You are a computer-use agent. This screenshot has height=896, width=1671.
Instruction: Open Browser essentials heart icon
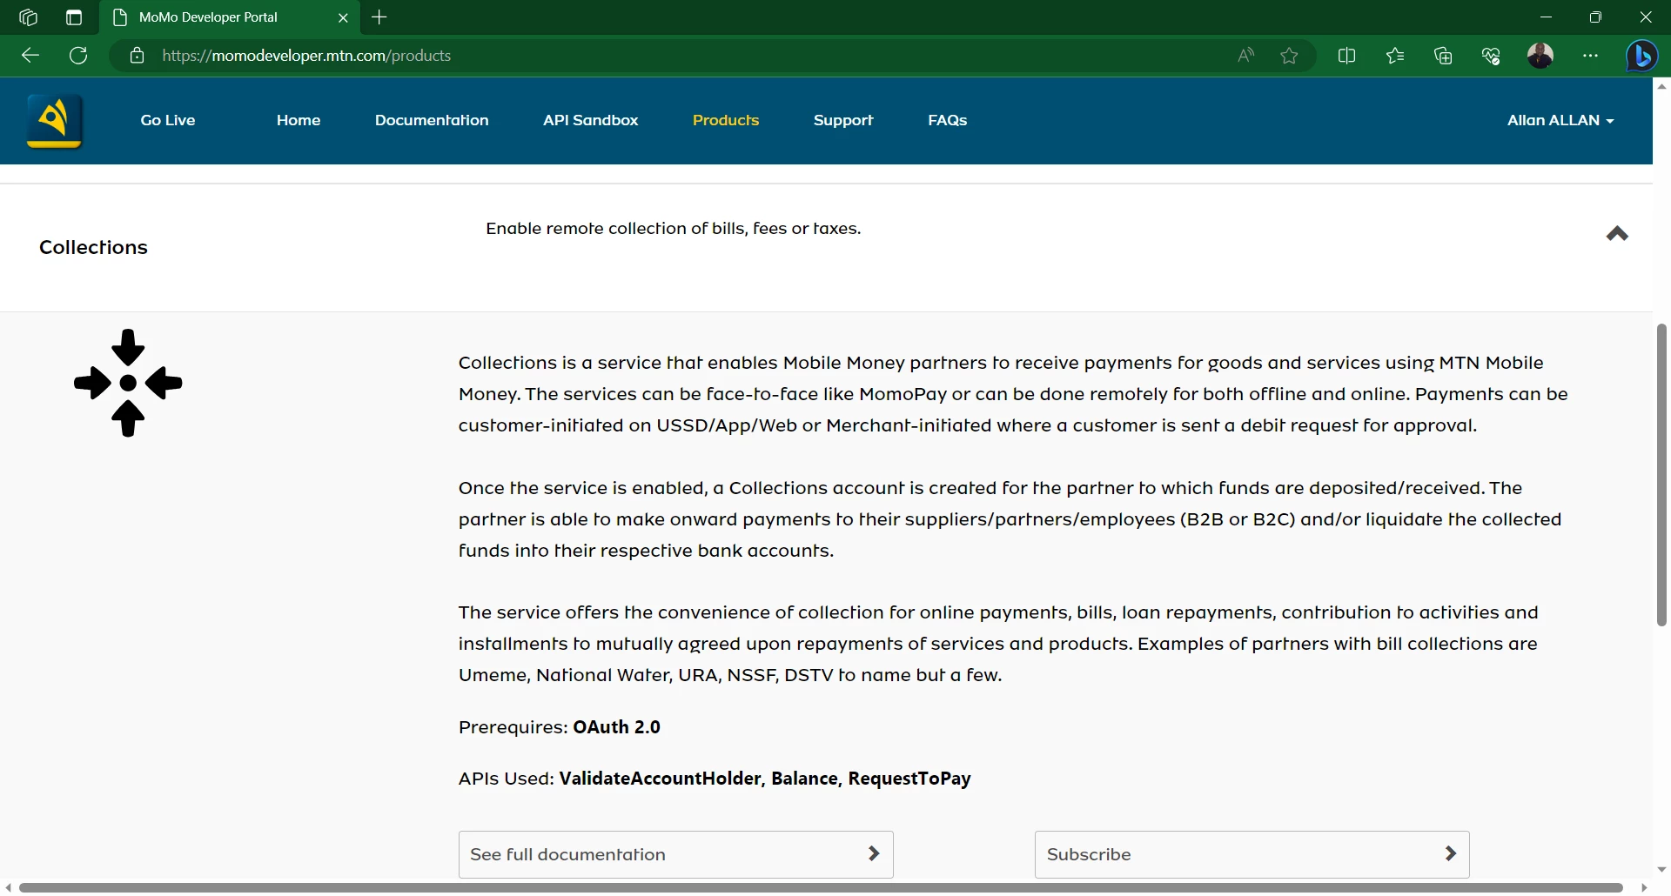(1491, 56)
